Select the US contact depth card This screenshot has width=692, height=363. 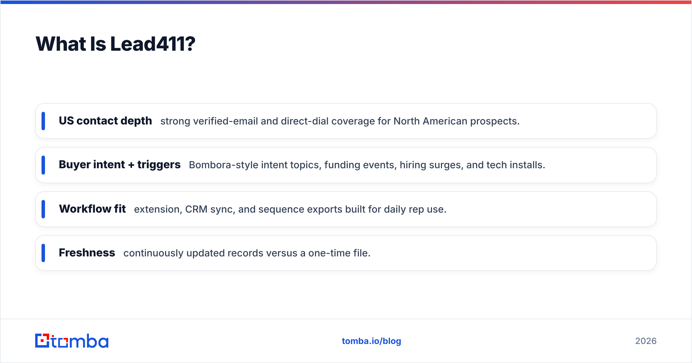coord(346,121)
